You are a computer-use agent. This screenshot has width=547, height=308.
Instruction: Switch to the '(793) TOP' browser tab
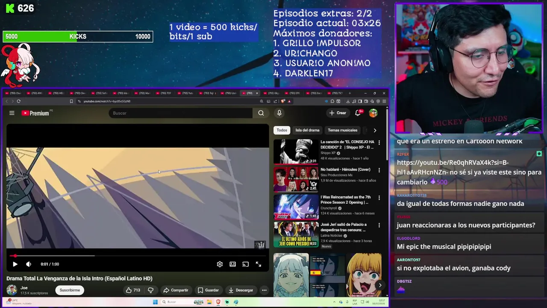click(x=164, y=93)
